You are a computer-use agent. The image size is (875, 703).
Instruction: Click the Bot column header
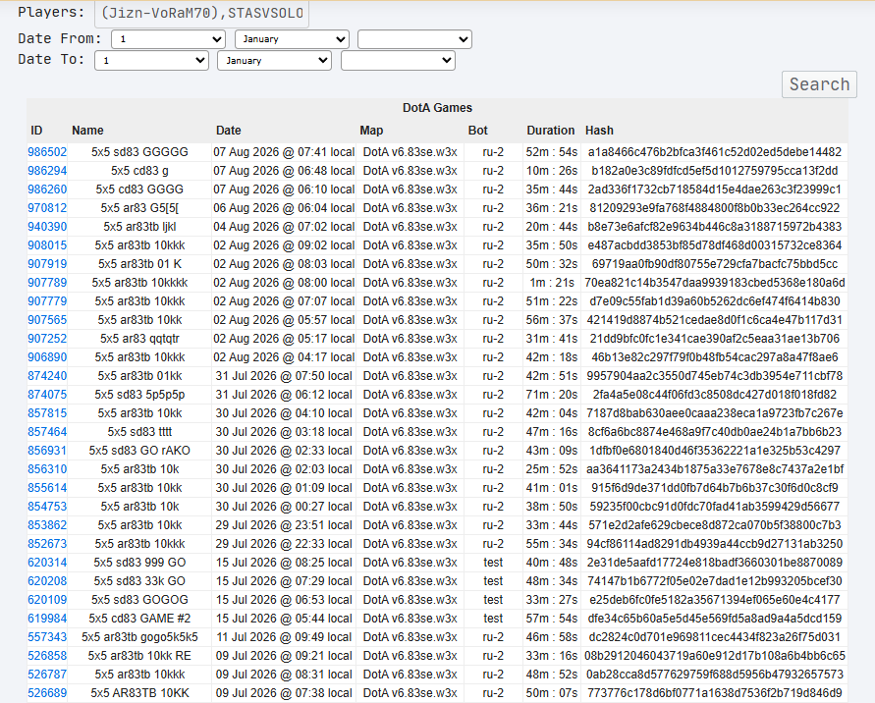click(x=478, y=131)
